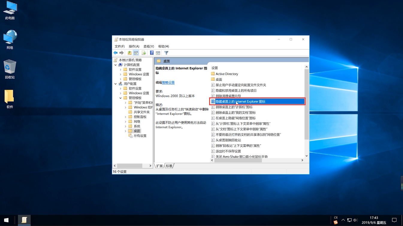Expand the Windows 组件 tree node arrow

tap(126, 107)
